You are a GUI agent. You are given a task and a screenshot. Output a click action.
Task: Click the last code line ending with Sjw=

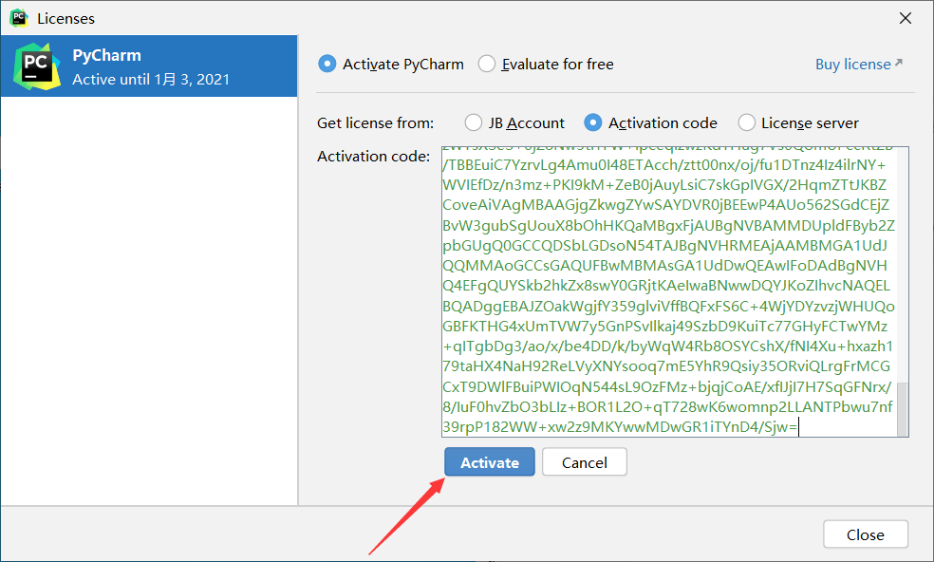tap(620, 426)
